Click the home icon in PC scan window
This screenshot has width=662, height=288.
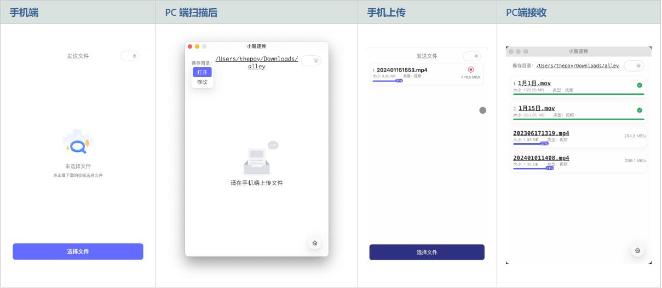pos(314,243)
